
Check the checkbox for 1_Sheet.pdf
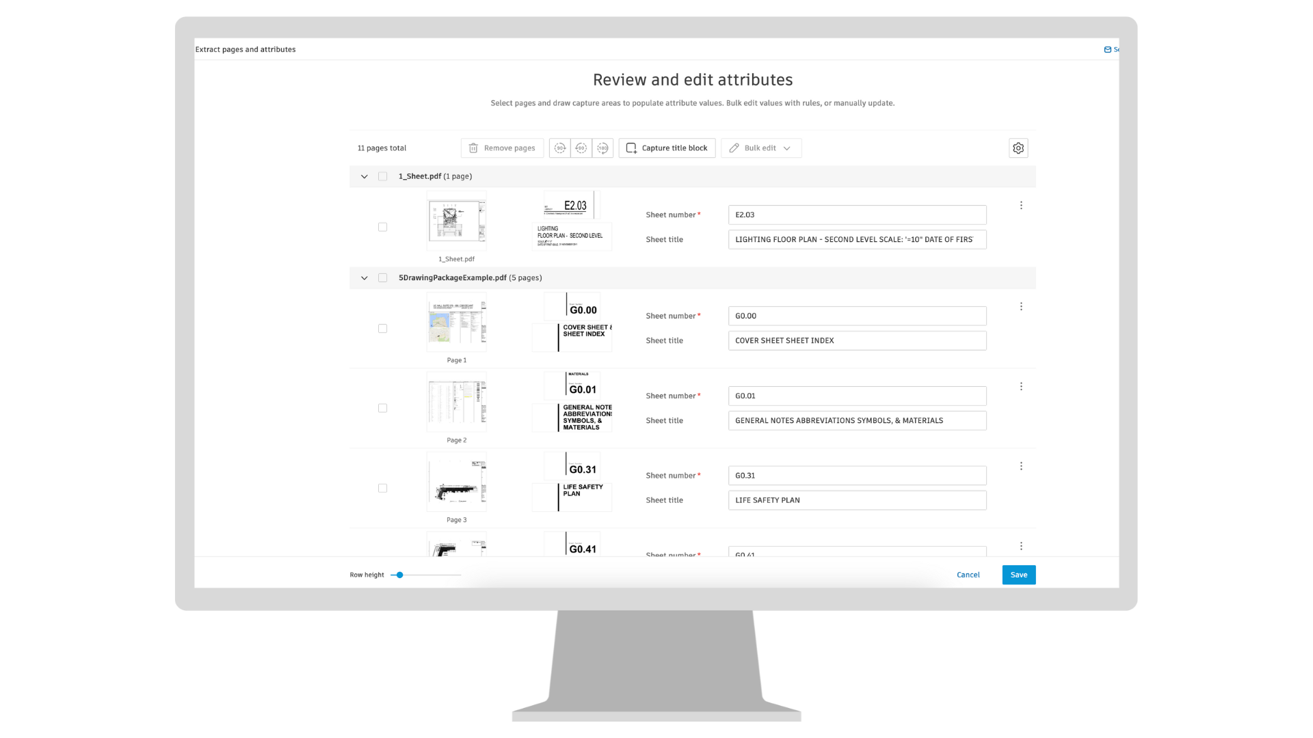[382, 176]
